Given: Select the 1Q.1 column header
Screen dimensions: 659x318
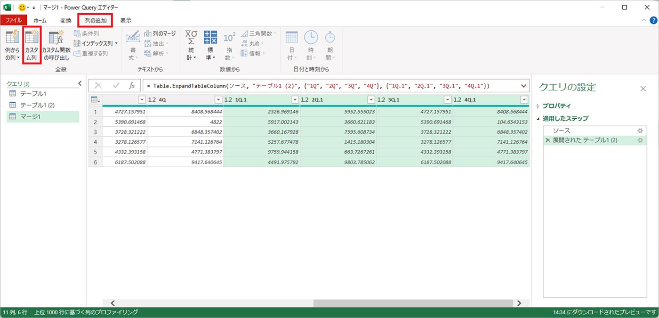Looking at the screenshot, I should [x=262, y=100].
